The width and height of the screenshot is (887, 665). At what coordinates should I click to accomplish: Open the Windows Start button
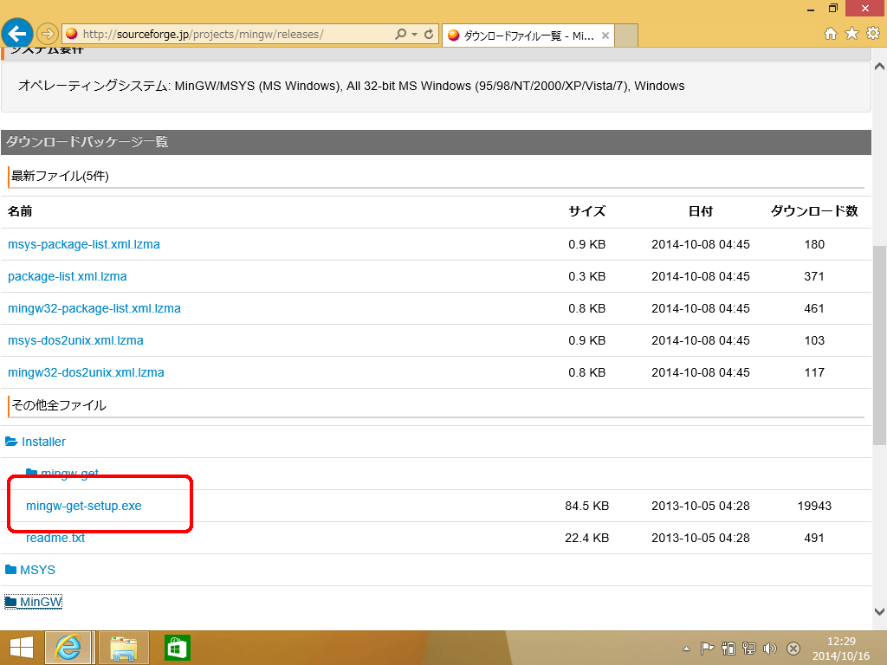click(x=22, y=648)
